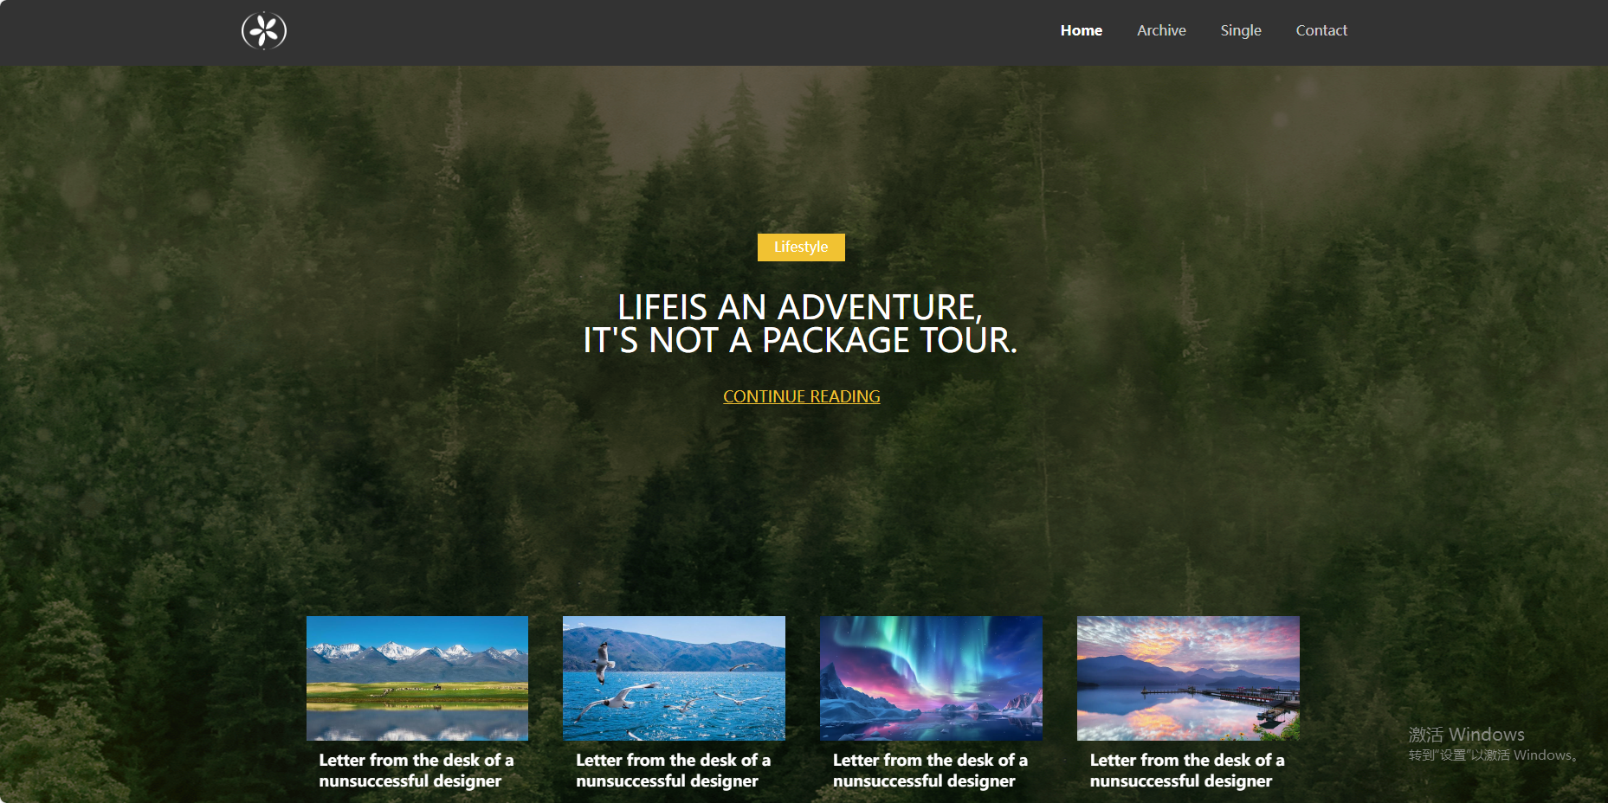The image size is (1608, 803).
Task: Open the Home menu item
Action: [x=1081, y=30]
